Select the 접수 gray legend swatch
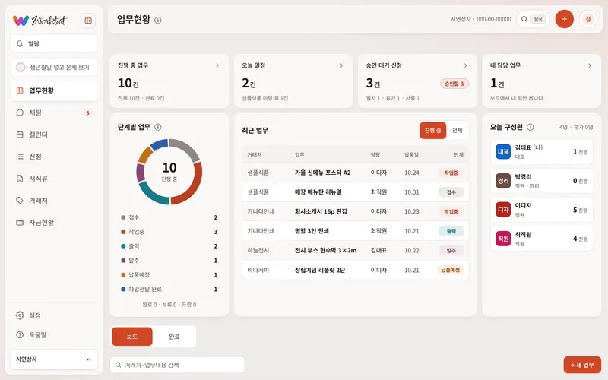This screenshot has height=380, width=608. 123,217
